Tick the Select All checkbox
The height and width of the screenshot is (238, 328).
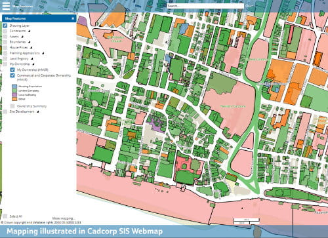pos(5,216)
